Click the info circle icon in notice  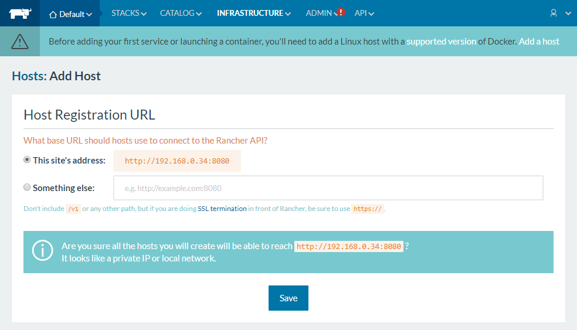tap(42, 251)
